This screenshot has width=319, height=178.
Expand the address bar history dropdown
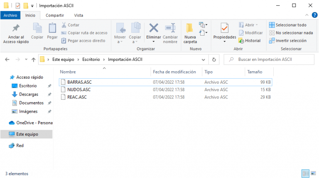(x=203, y=60)
